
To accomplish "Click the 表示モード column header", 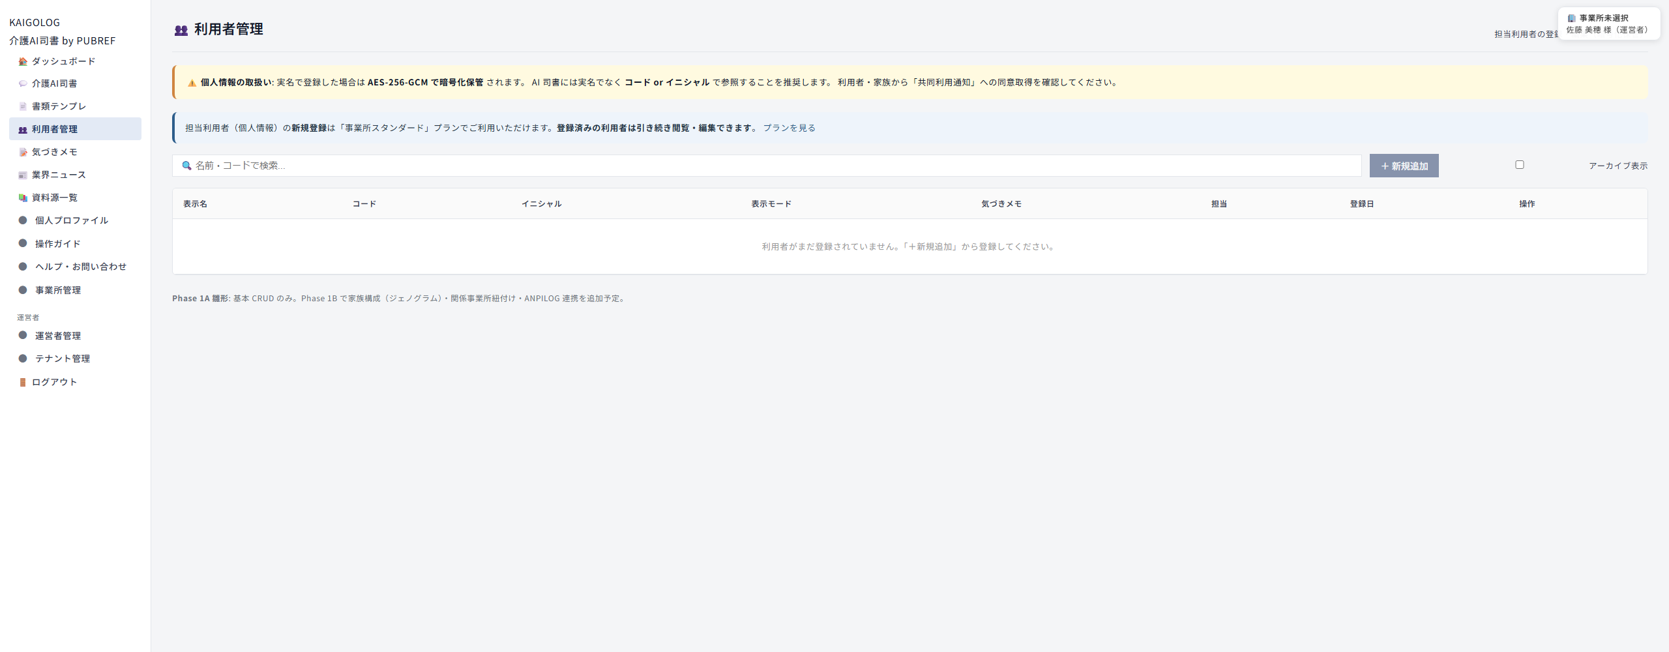I will [x=771, y=204].
